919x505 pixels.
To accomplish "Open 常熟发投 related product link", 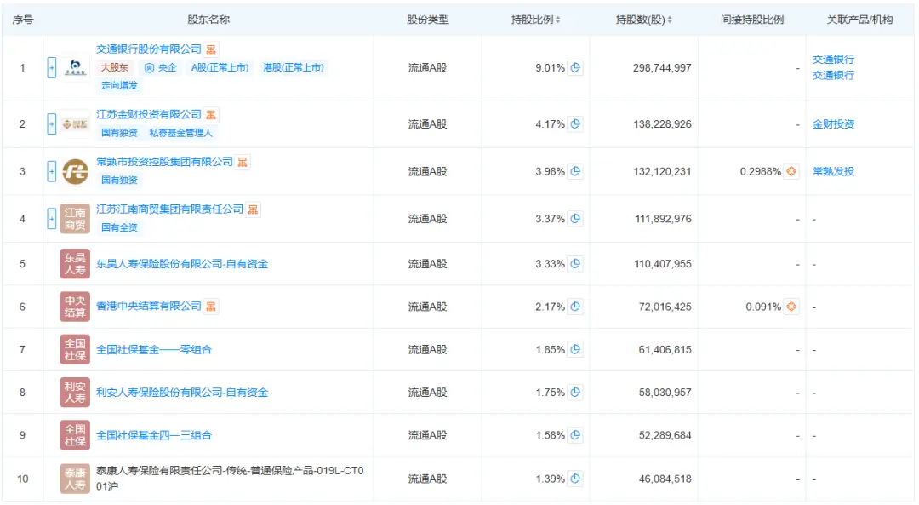I will tap(833, 171).
